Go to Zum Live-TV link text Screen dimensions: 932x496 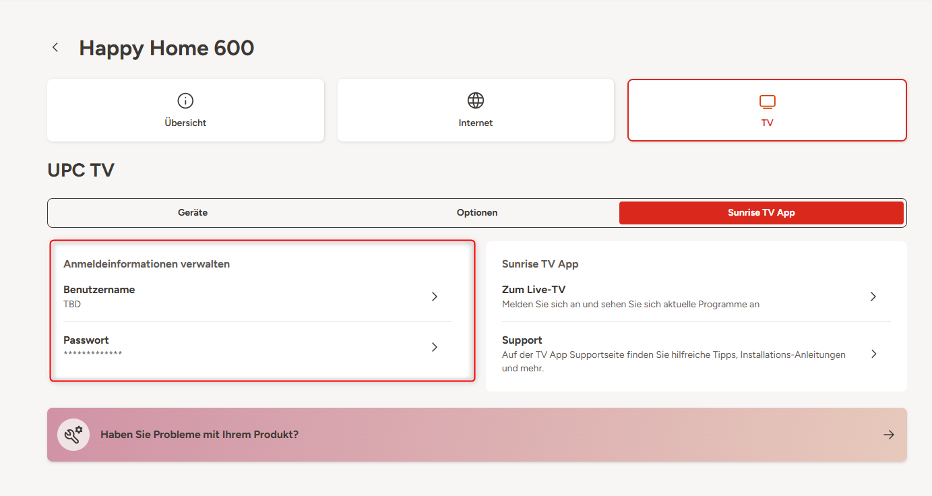pos(534,290)
